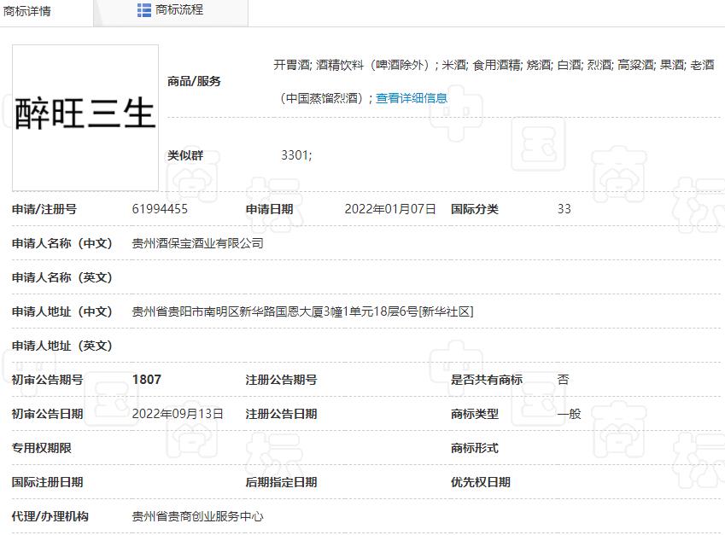Click the 申请人名称（英文） label

click(62, 277)
